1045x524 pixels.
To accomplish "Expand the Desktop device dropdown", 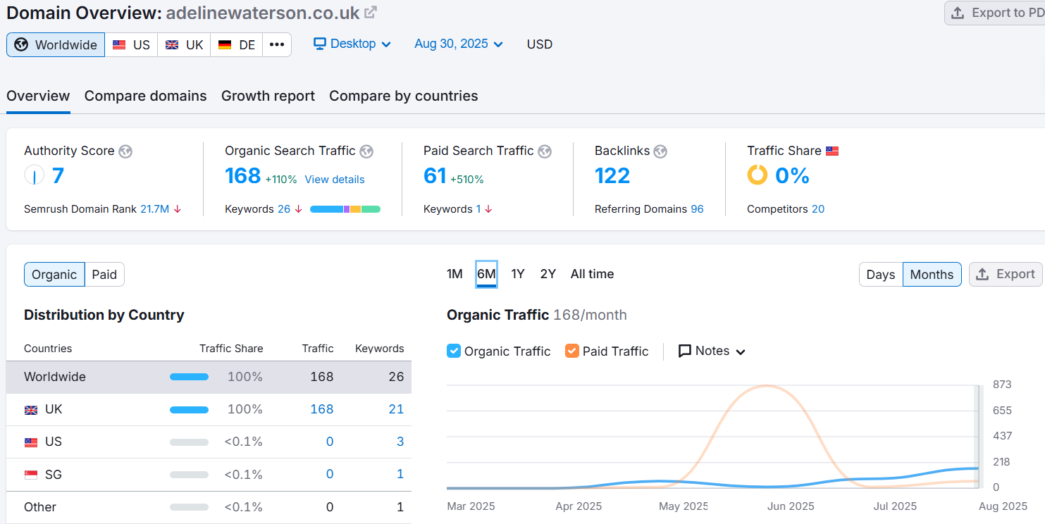I will click(352, 44).
